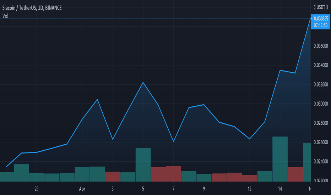Click the price line point at April 14
This screenshot has width=331, height=195.
(280, 70)
